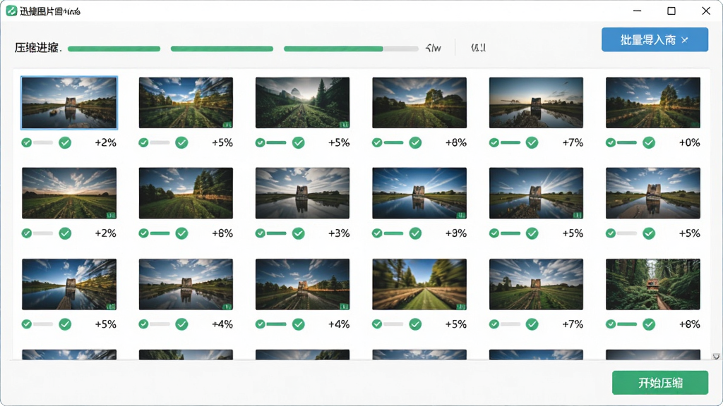Select top row's third thumbnail with sunlit trees
This screenshot has height=406, width=723.
[x=302, y=103]
